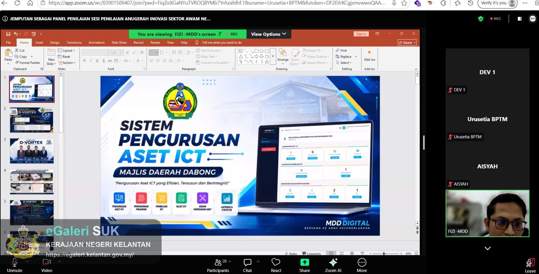Open the Notes pane in status bar
This screenshot has height=274, width=539.
tap(291, 254)
